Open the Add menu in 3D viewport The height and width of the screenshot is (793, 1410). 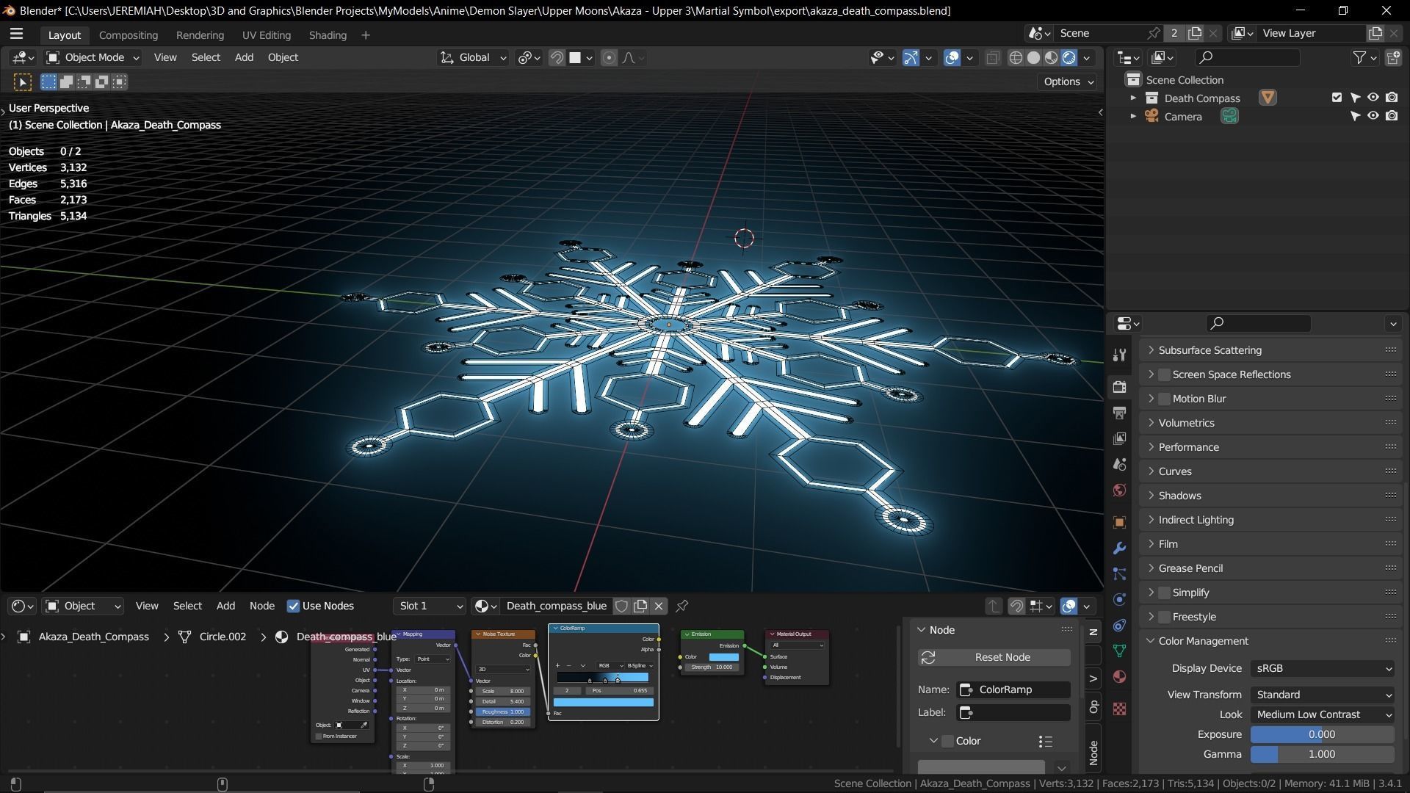tap(243, 57)
